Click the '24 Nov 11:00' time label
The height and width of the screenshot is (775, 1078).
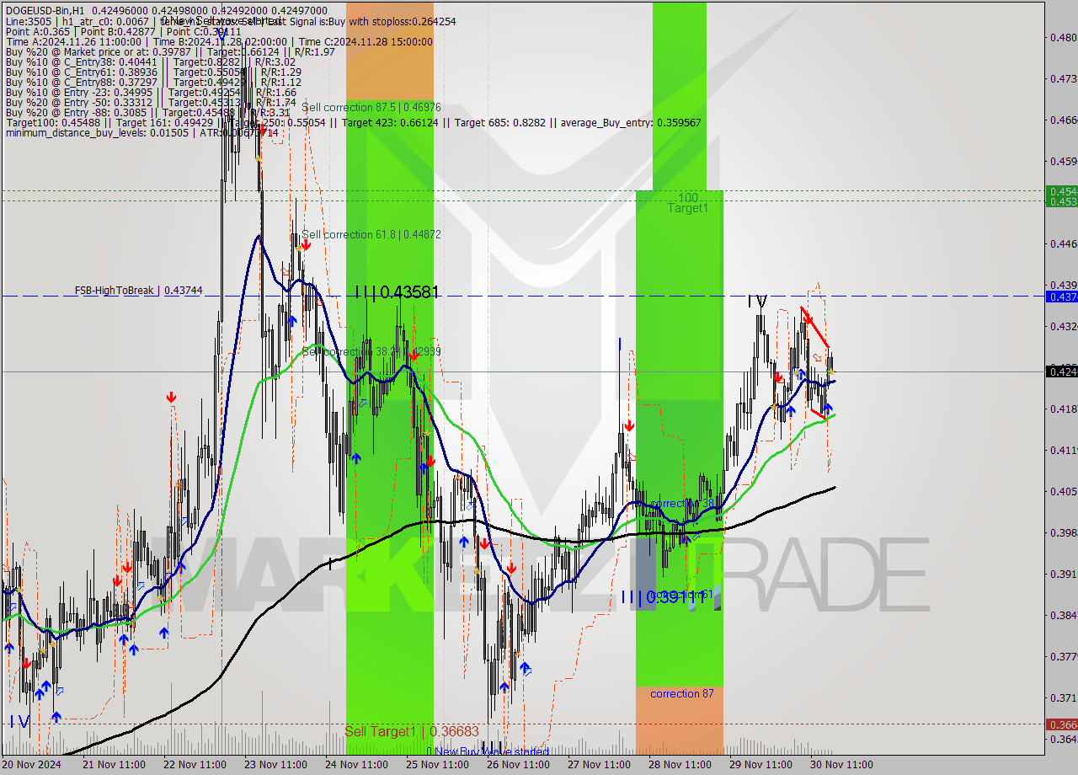point(355,765)
